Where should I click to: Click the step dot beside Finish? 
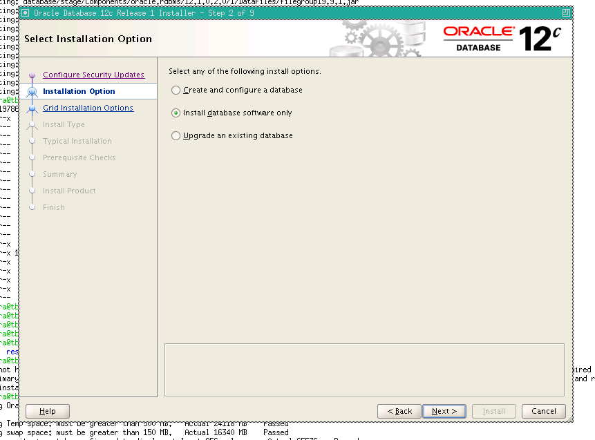click(32, 207)
